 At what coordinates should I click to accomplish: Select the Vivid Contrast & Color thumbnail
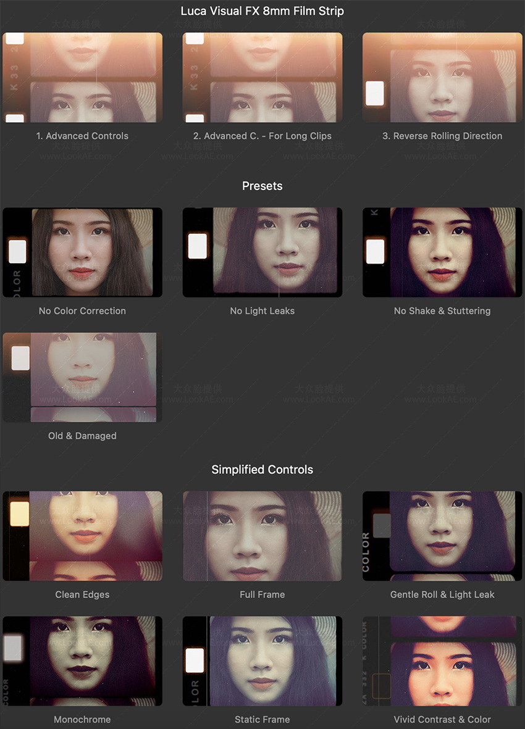442,660
